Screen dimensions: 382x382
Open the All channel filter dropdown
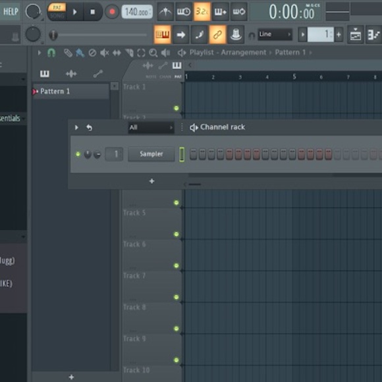pyautogui.click(x=151, y=127)
